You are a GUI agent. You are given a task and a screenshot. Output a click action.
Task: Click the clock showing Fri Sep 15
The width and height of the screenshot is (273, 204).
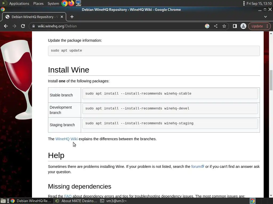(259, 3)
